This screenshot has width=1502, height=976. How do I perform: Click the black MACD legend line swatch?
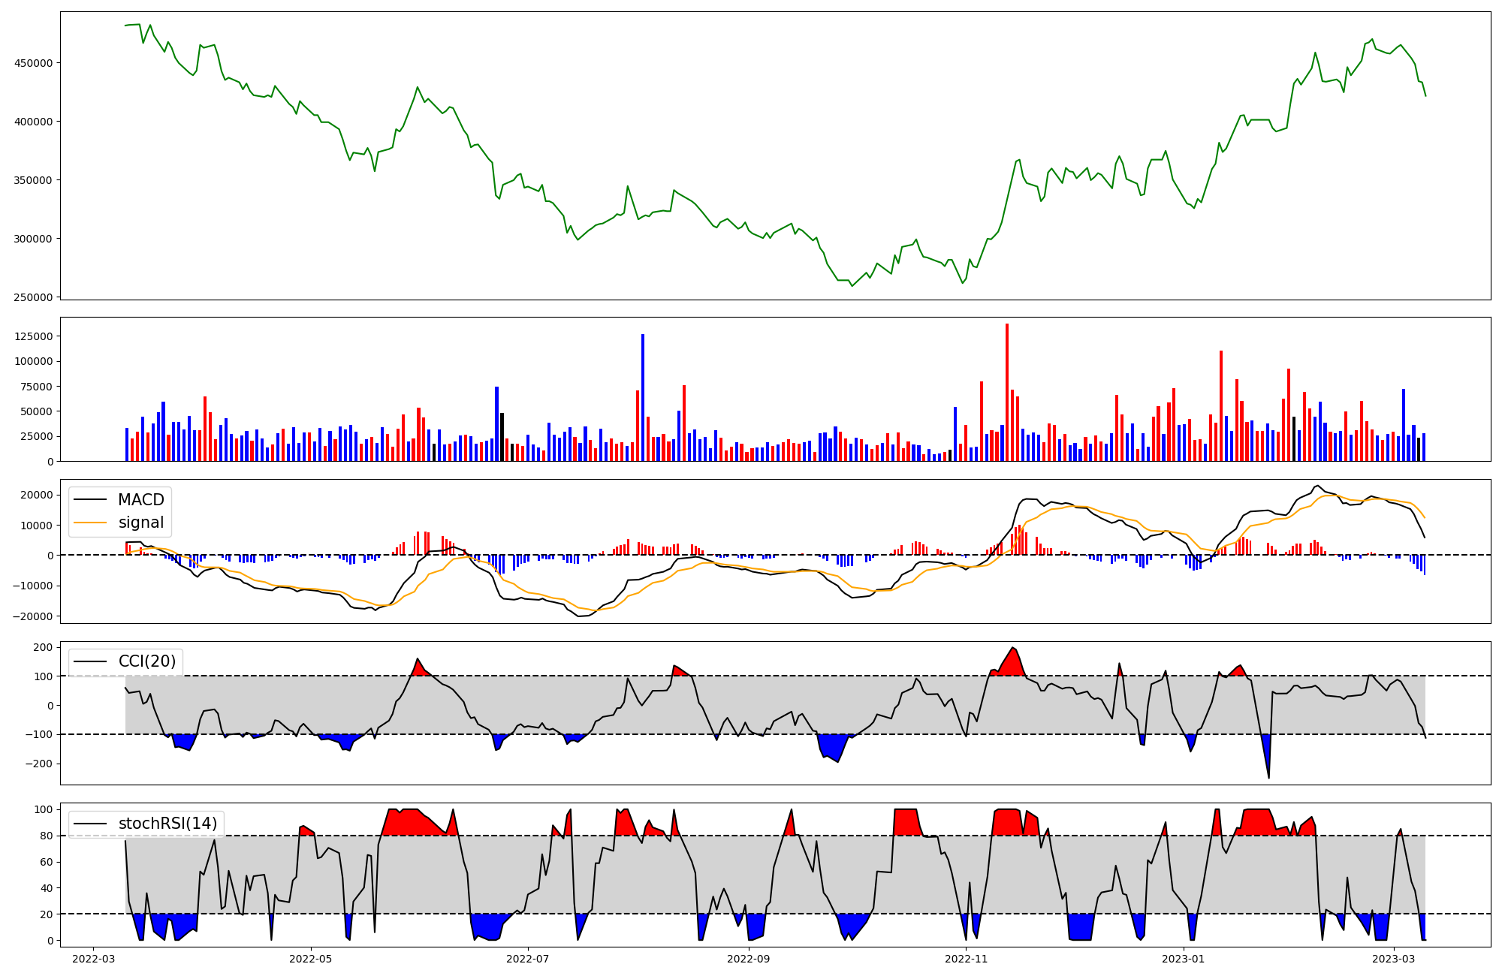point(92,500)
